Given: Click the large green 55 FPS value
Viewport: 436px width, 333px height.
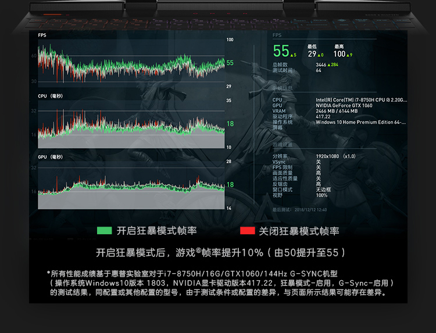Looking at the screenshot, I should (281, 51).
